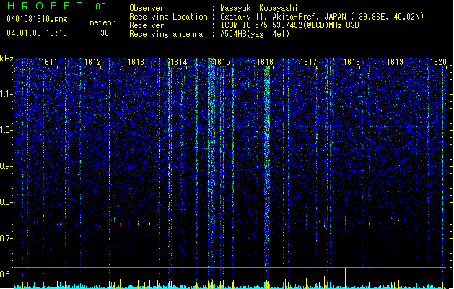
Task: Select the Ogata-vill. Akita-Pref. location text
Action: click(x=322, y=17)
